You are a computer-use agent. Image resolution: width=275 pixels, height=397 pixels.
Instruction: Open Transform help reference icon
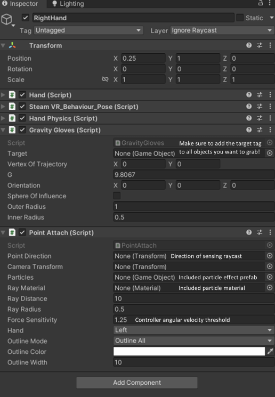249,45
